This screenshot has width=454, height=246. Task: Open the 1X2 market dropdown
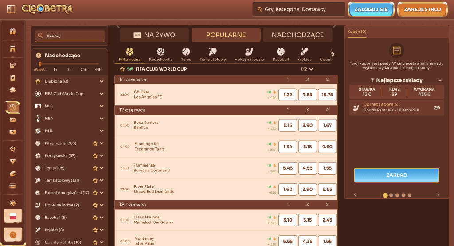[307, 69]
